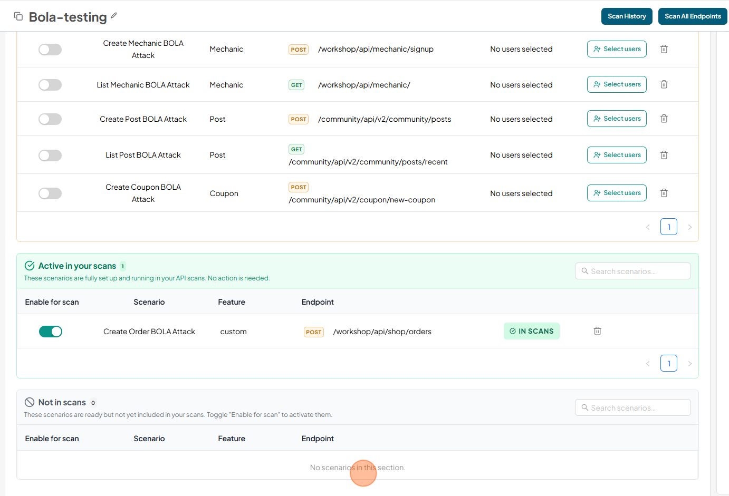Viewport: 729px width, 496px height.
Task: Click trash icon for Create Post BOLA Attack
Action: click(664, 119)
